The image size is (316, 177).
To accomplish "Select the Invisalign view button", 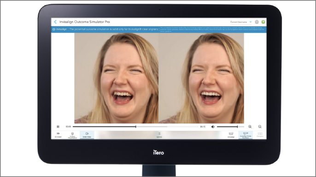I will [231, 135].
